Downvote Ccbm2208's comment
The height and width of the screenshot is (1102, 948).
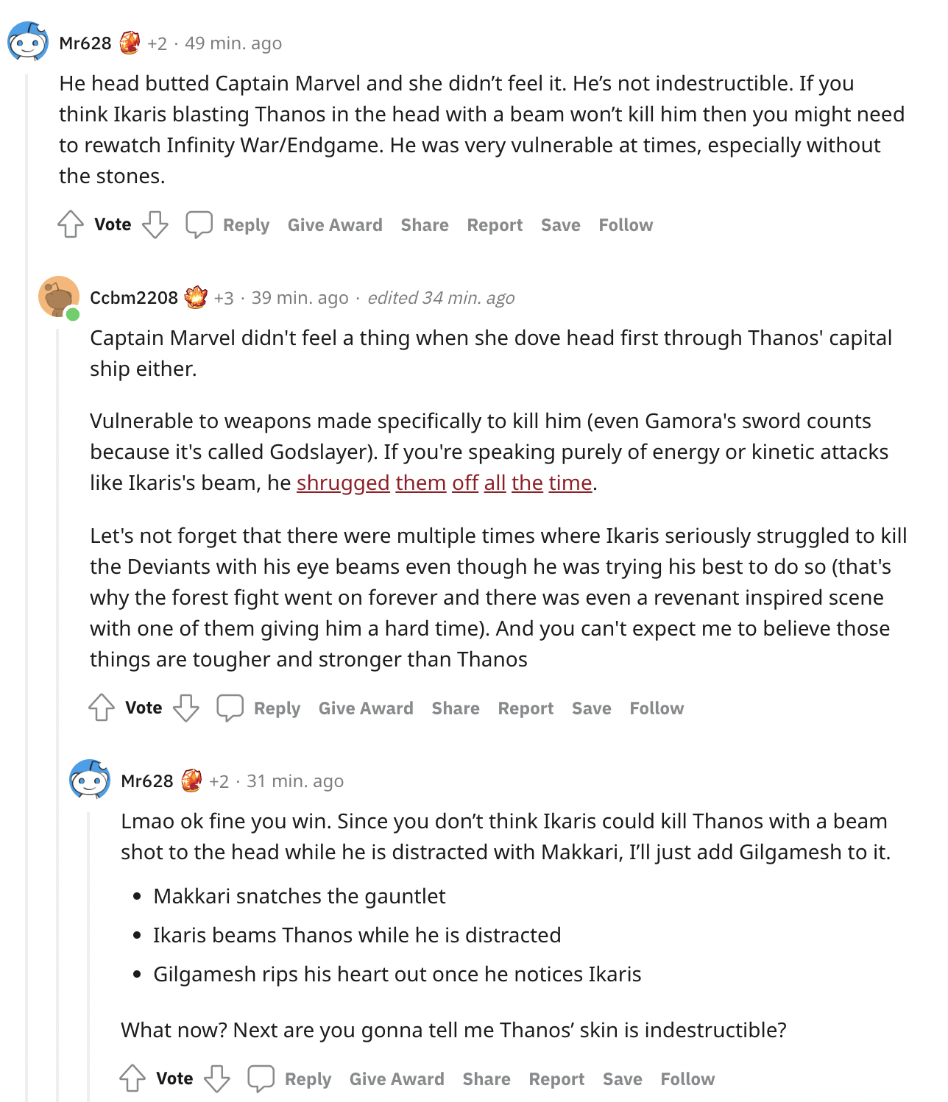(x=185, y=708)
